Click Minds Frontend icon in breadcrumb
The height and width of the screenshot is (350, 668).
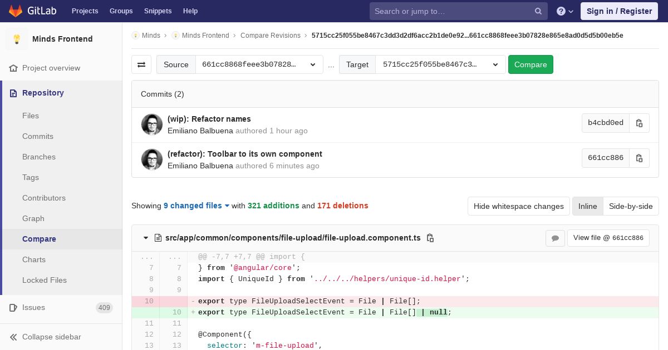(175, 36)
